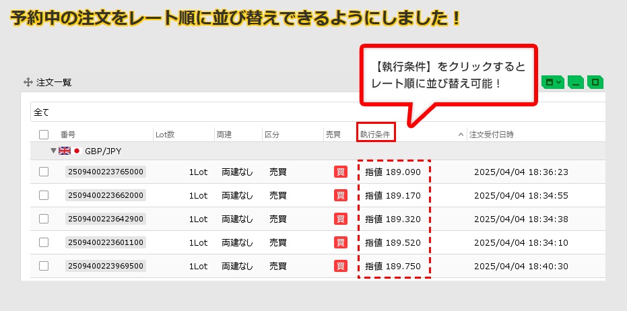This screenshot has height=311, width=627.
Task: Click the red 買 badge for 指値 189.520
Action: [341, 242]
